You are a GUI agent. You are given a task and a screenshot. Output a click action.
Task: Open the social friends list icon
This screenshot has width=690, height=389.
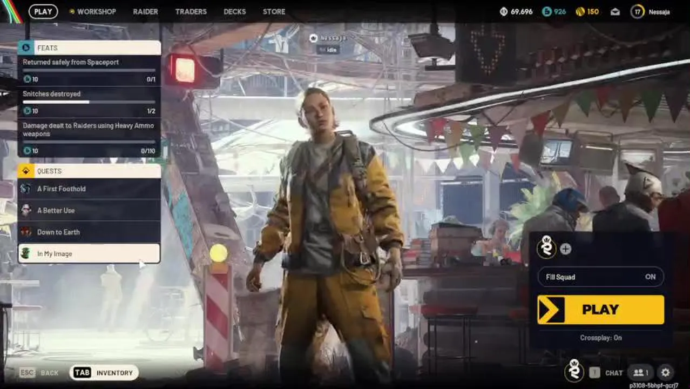pyautogui.click(x=641, y=372)
